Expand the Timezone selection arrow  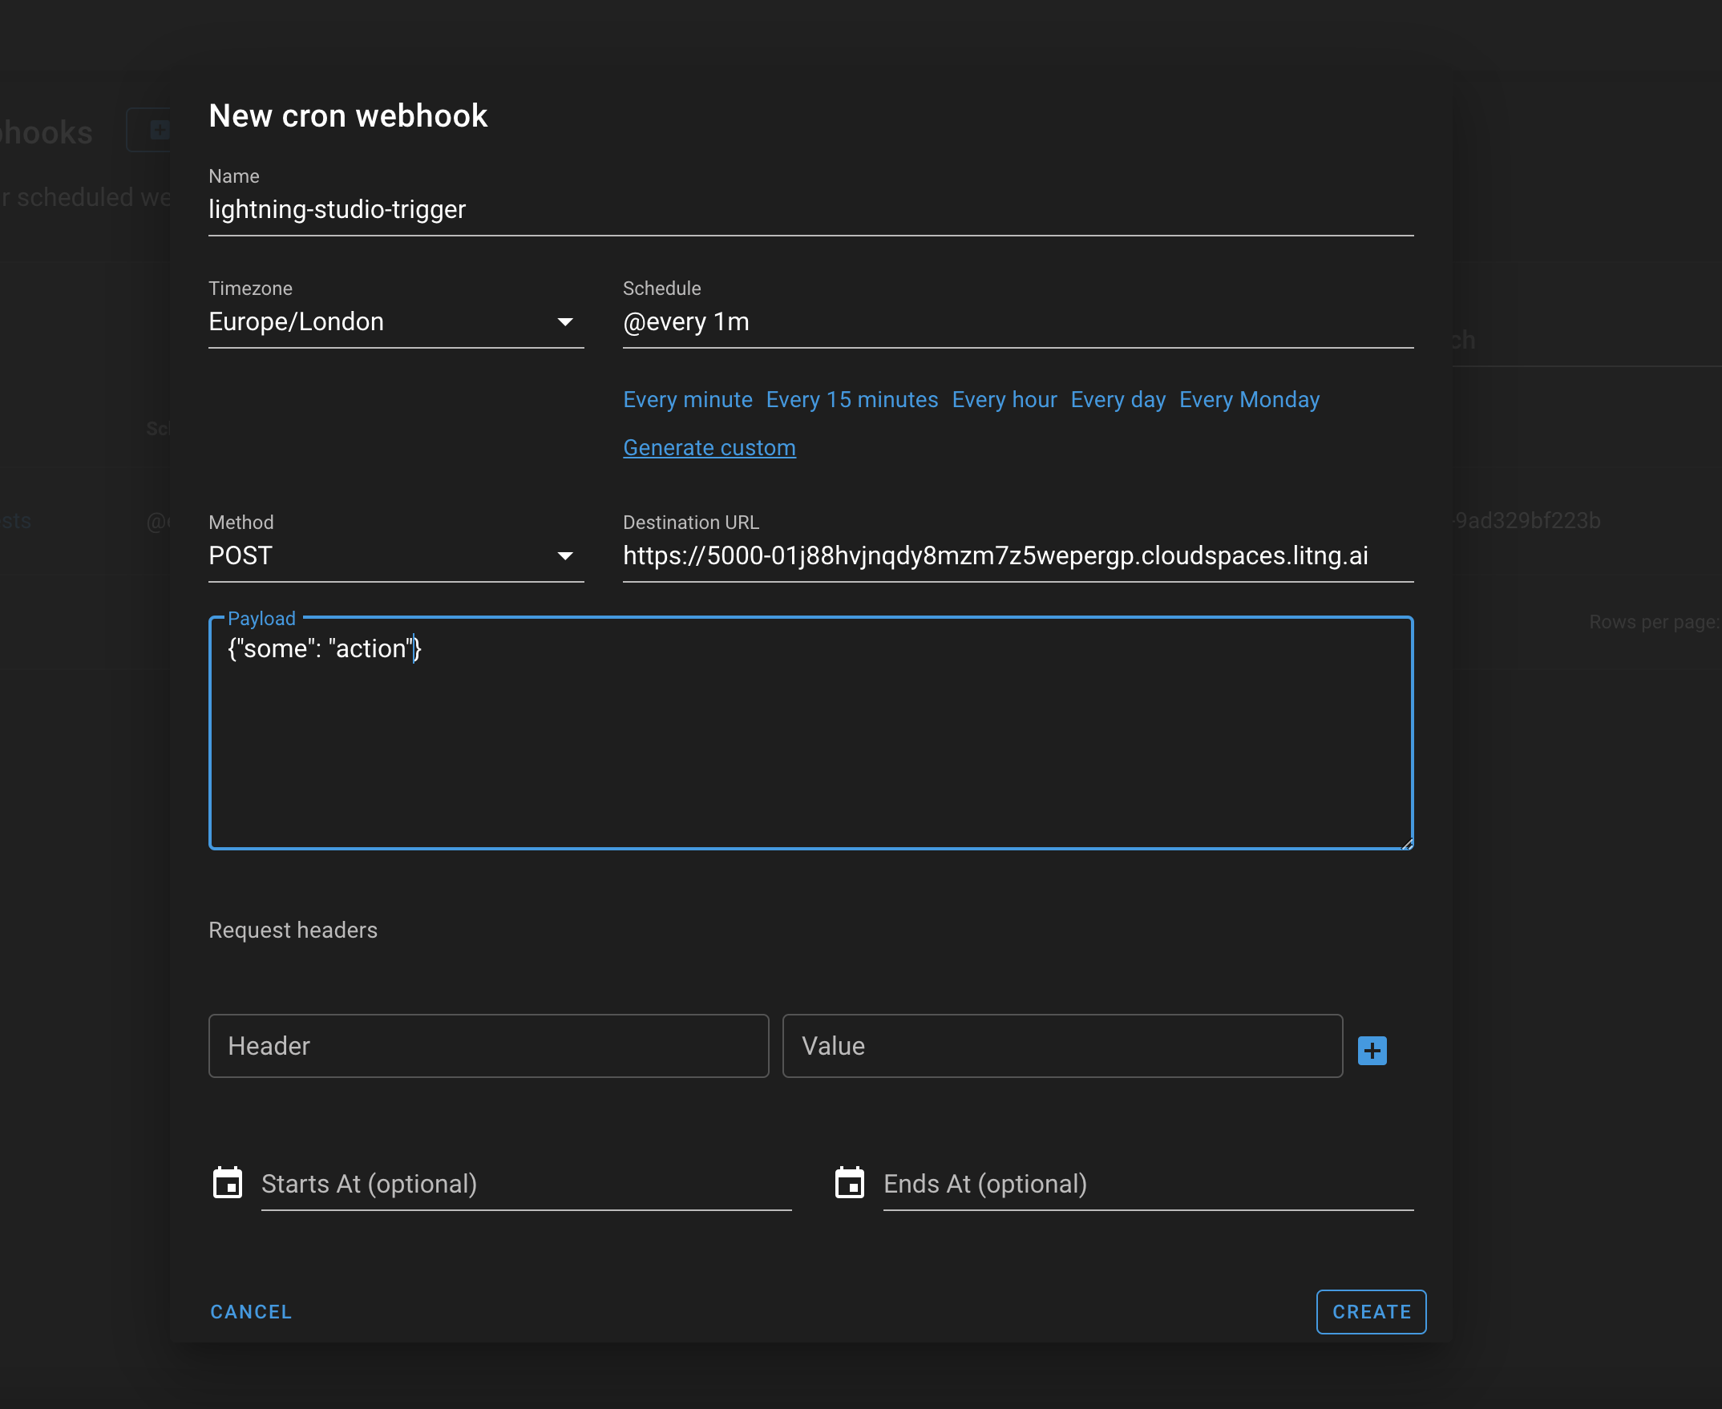tap(566, 322)
